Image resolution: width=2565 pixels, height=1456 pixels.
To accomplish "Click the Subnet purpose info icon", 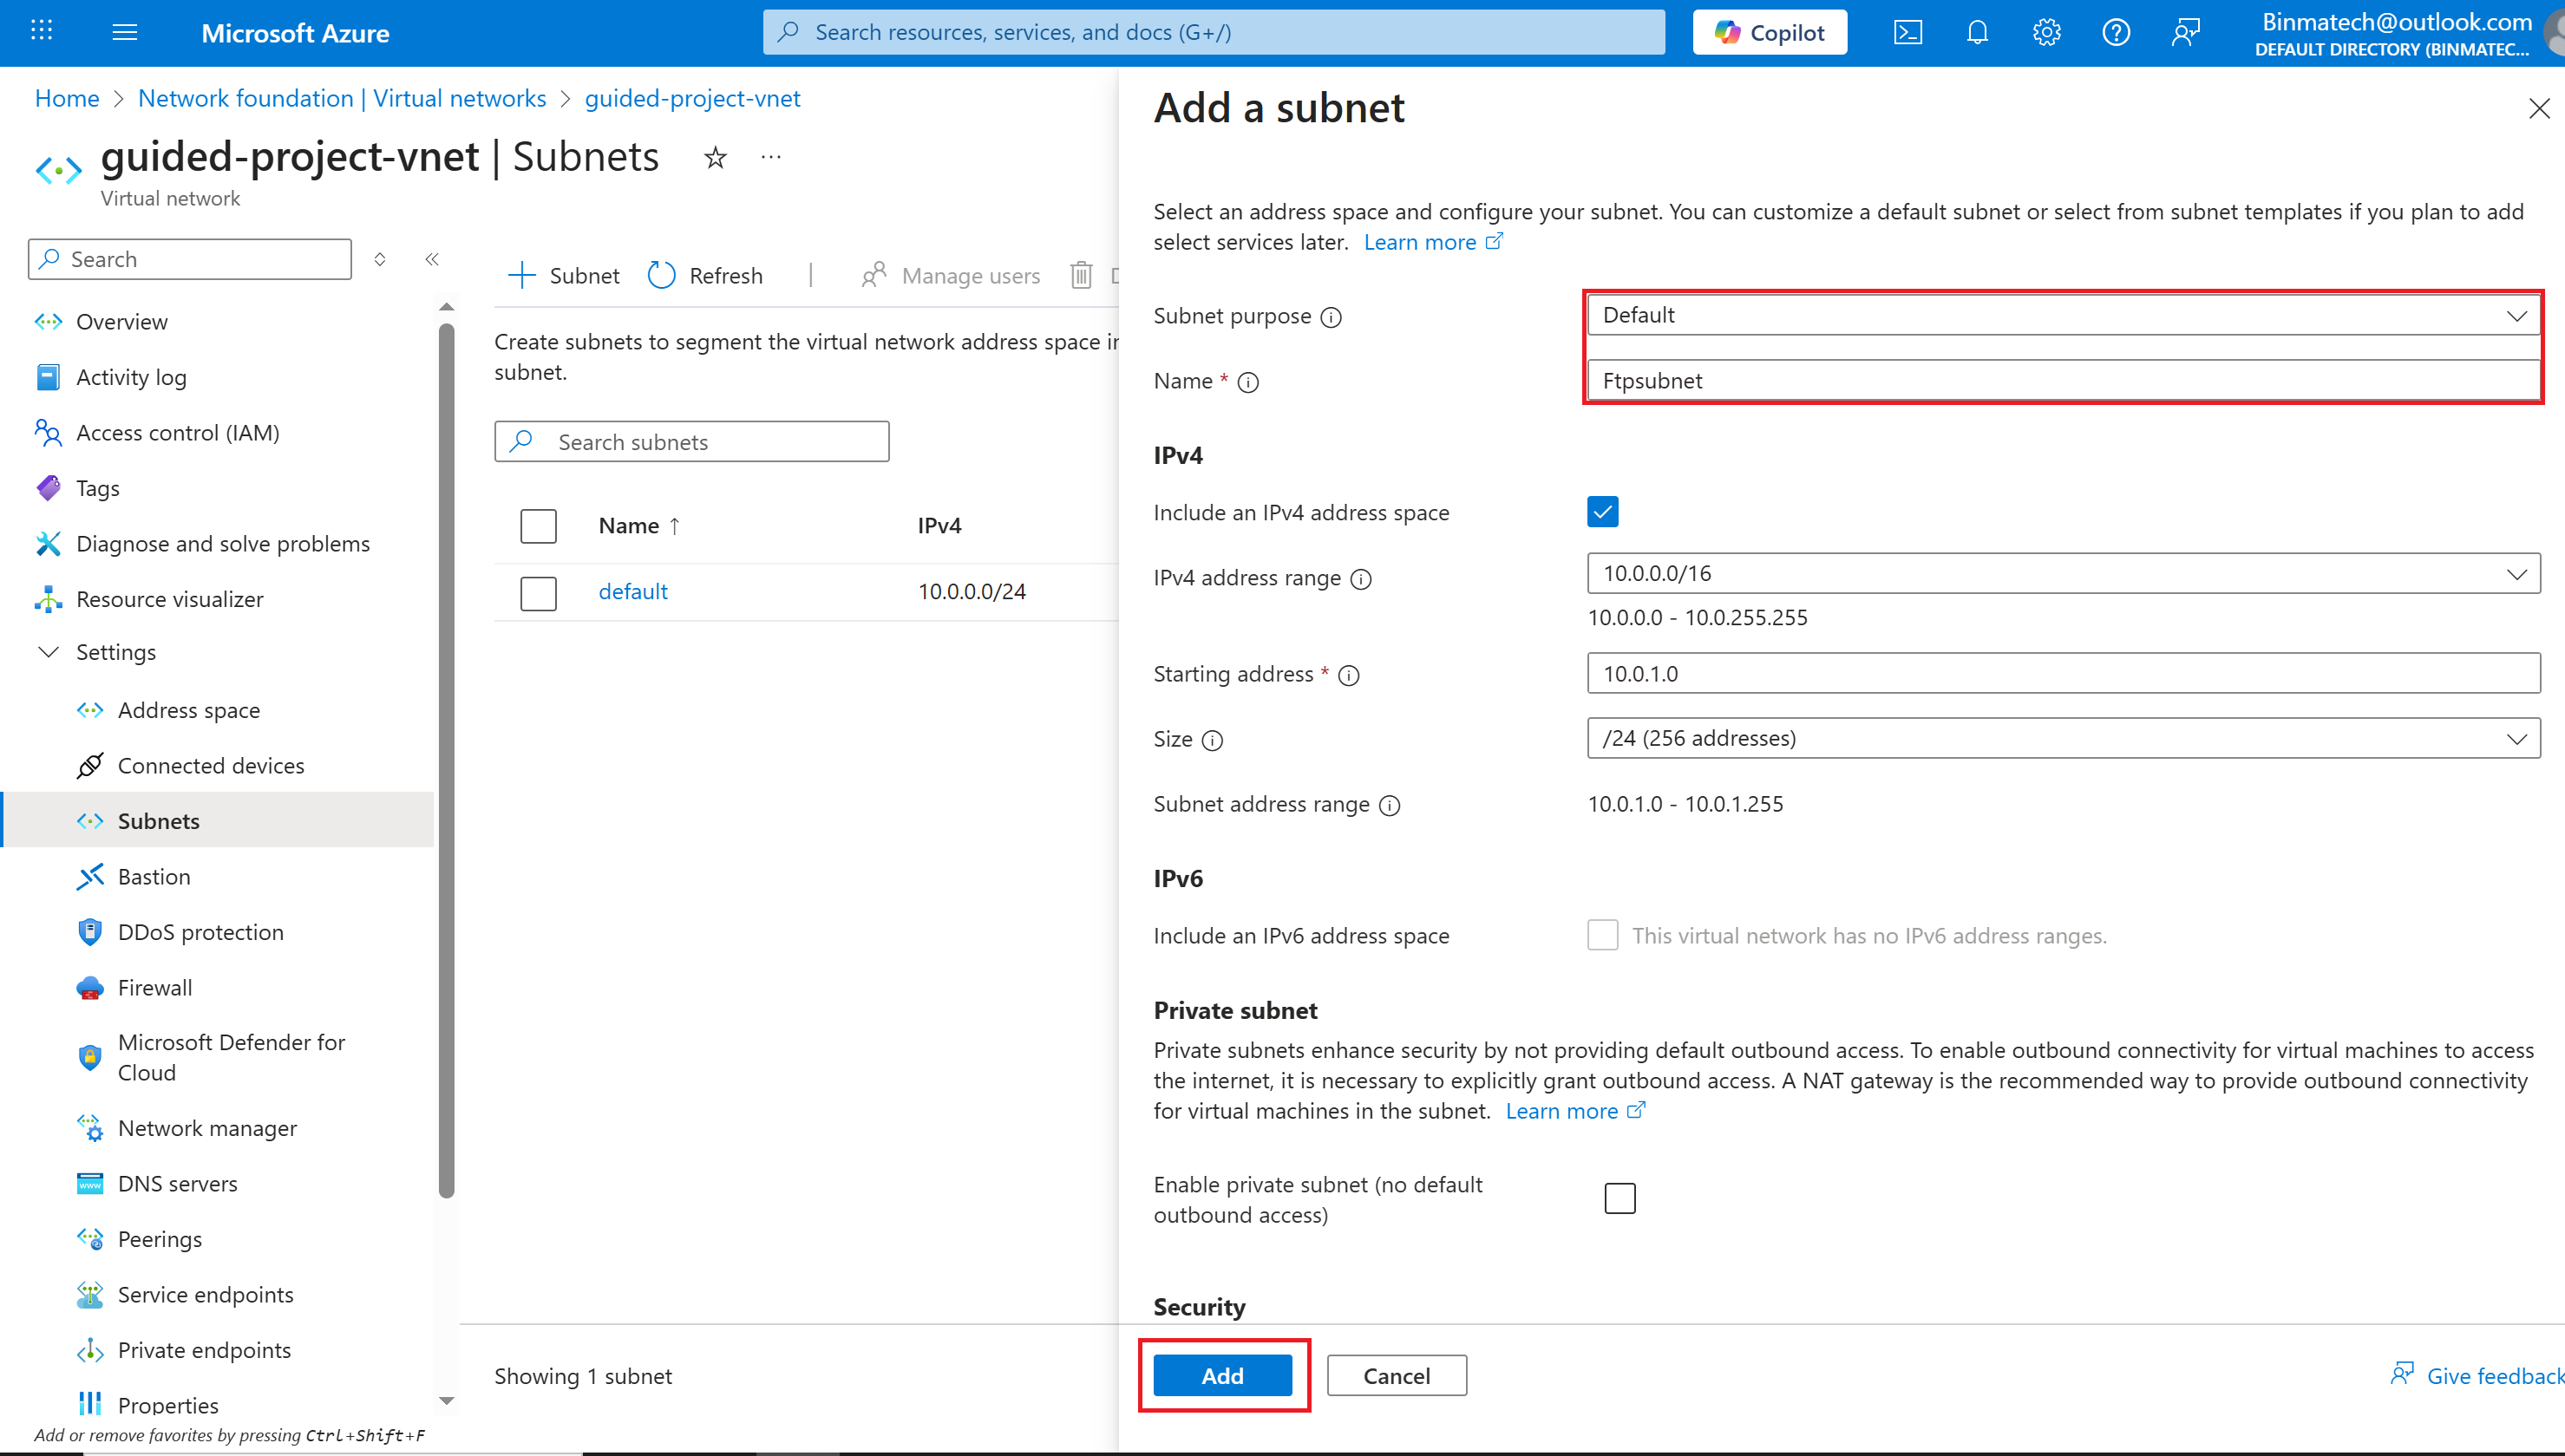I will point(1331,317).
